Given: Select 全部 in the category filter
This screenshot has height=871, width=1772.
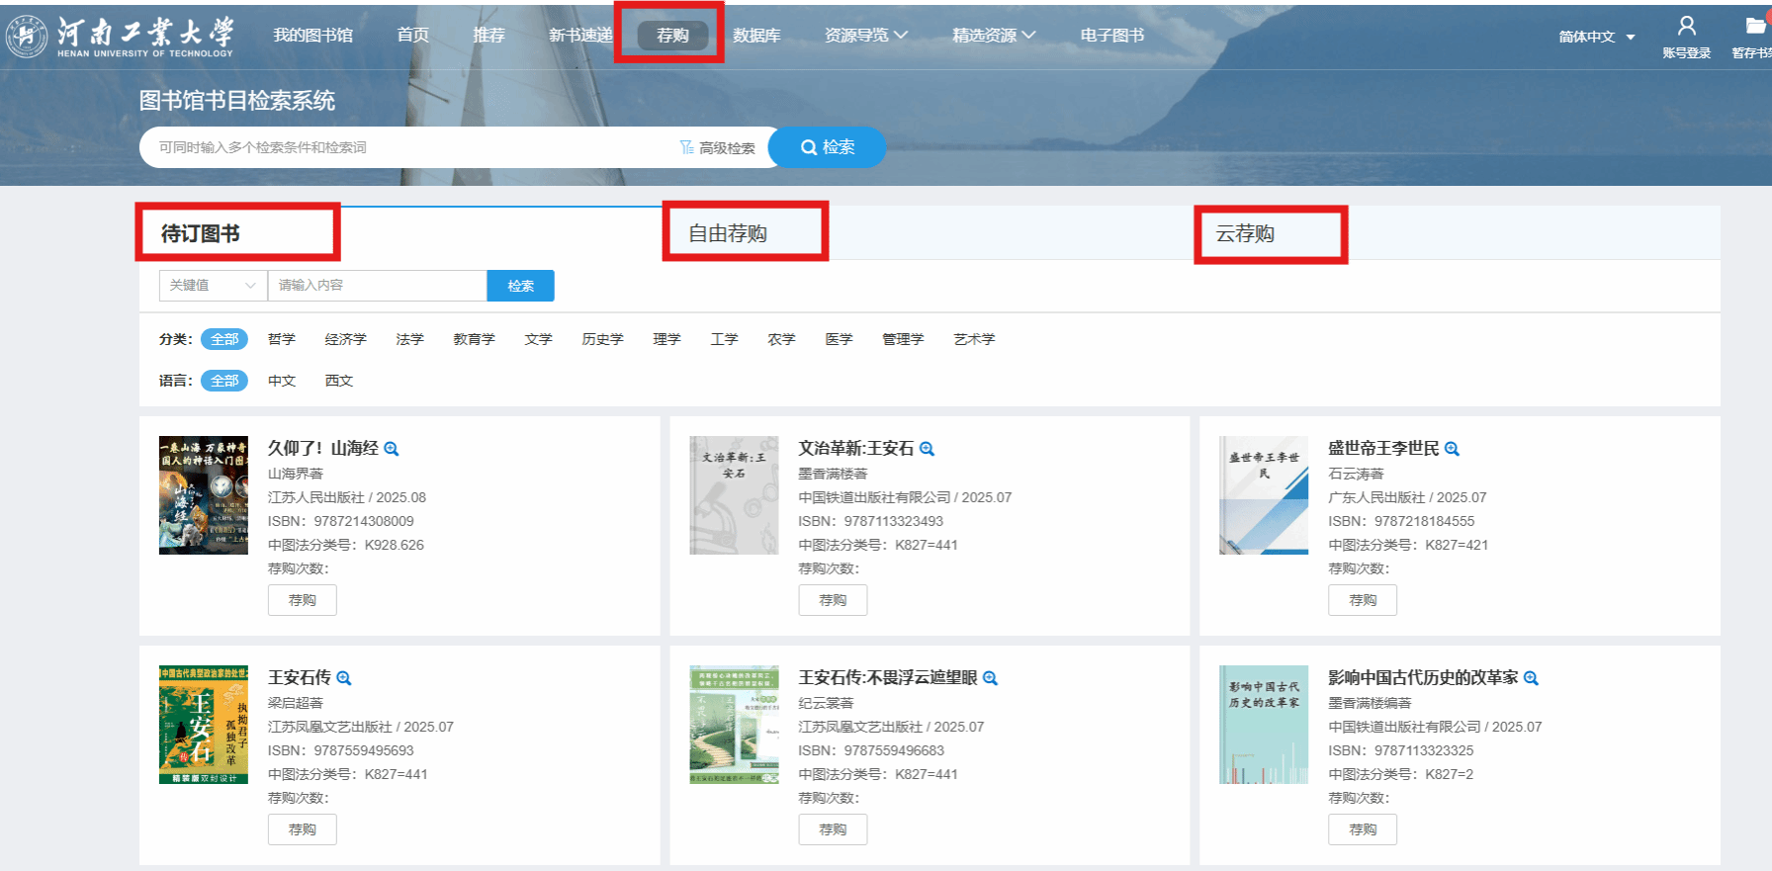Looking at the screenshot, I should [x=224, y=339].
